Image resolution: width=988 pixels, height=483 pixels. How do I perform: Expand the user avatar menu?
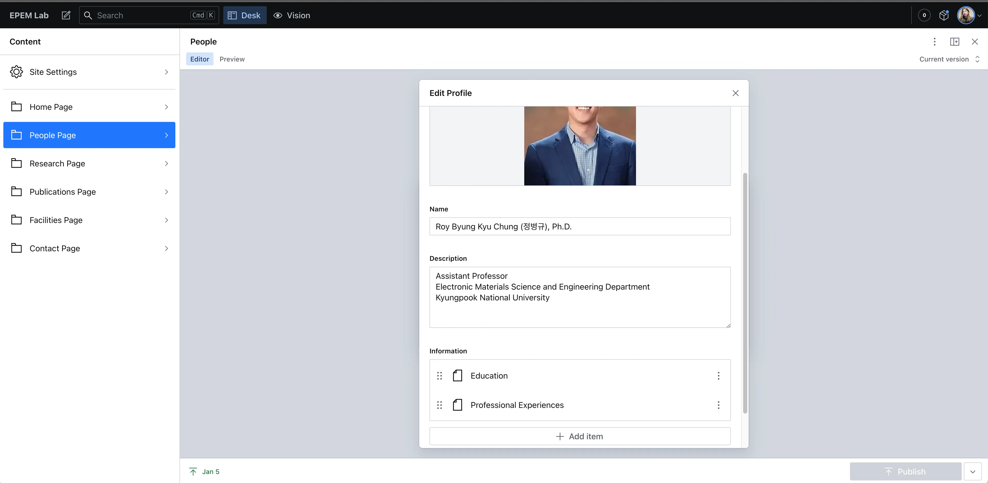tap(969, 15)
